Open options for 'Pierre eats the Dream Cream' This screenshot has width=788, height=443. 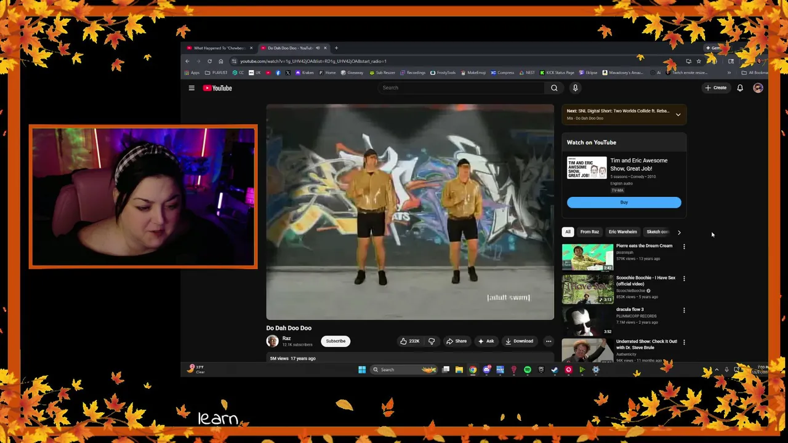684,247
